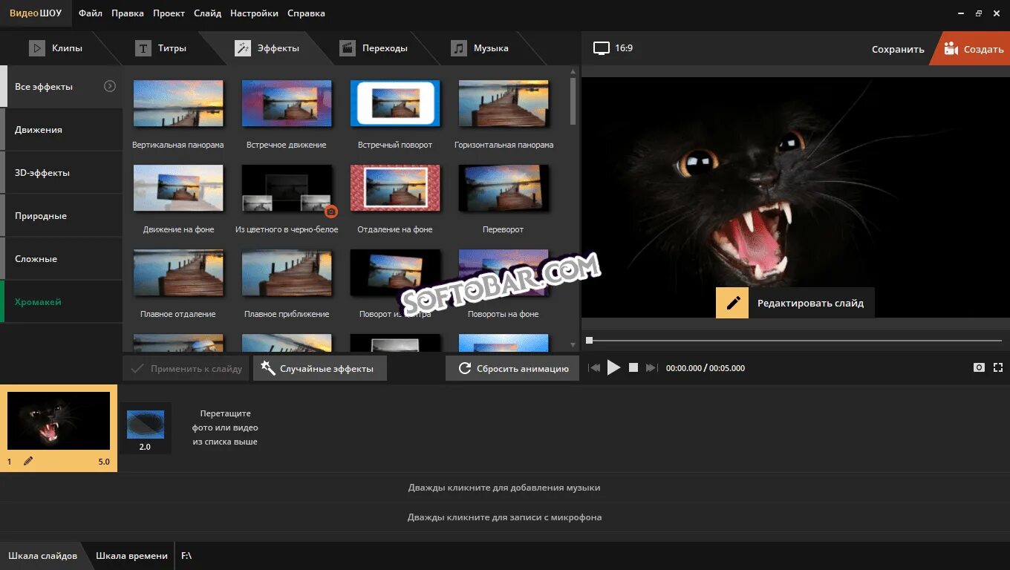Image resolution: width=1010 pixels, height=570 pixels.
Task: Click the Применить к слайду button
Action: tap(186, 368)
